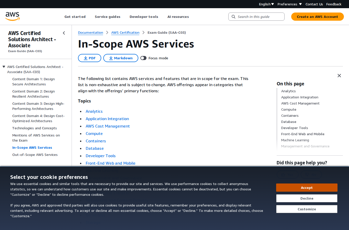
Task: Click Create an AWS Account button
Action: coord(318,17)
